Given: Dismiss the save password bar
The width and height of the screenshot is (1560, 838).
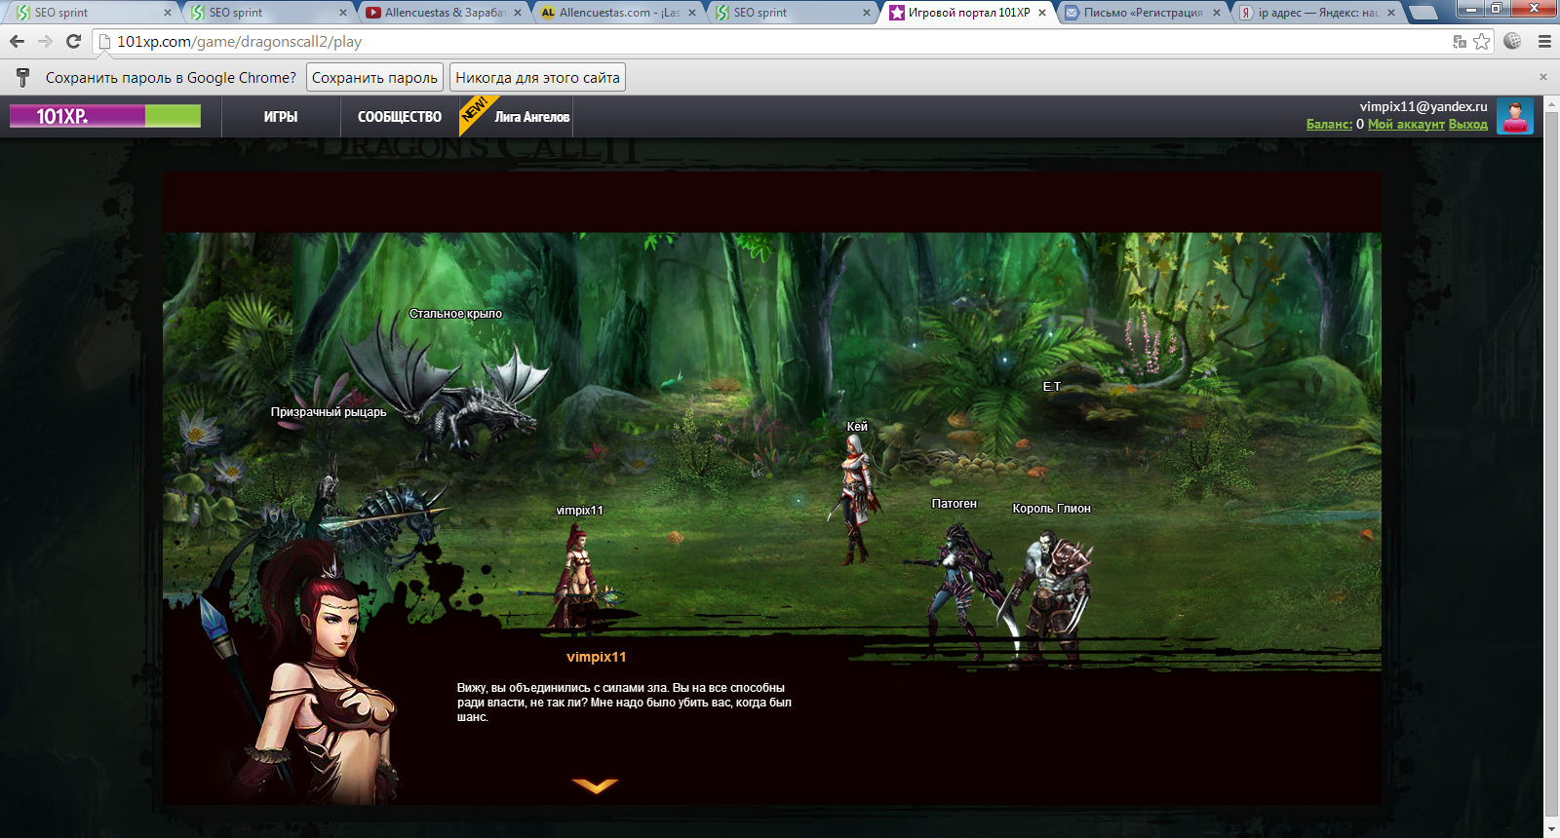Looking at the screenshot, I should (x=1543, y=77).
